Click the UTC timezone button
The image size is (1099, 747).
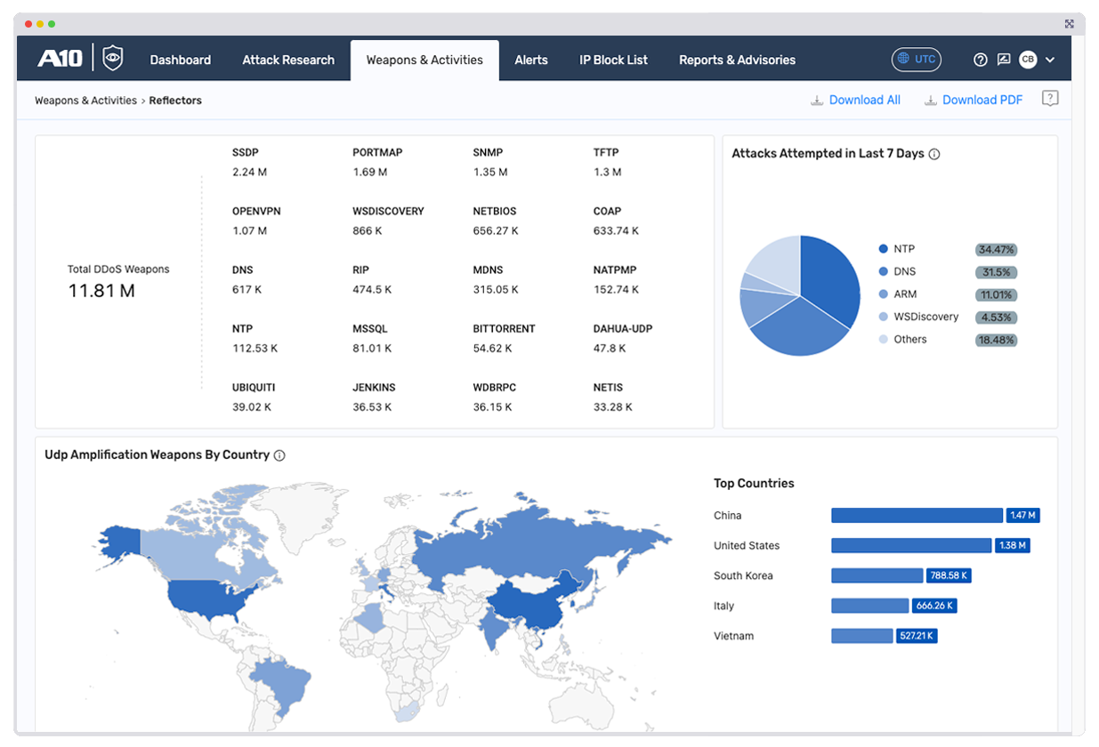[x=916, y=60]
